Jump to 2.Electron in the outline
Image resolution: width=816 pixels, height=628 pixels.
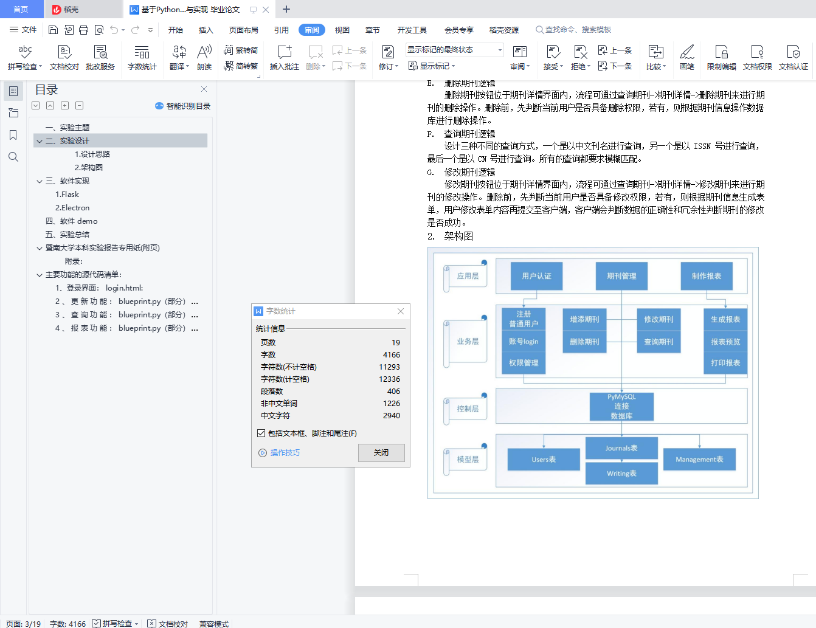[x=72, y=208]
